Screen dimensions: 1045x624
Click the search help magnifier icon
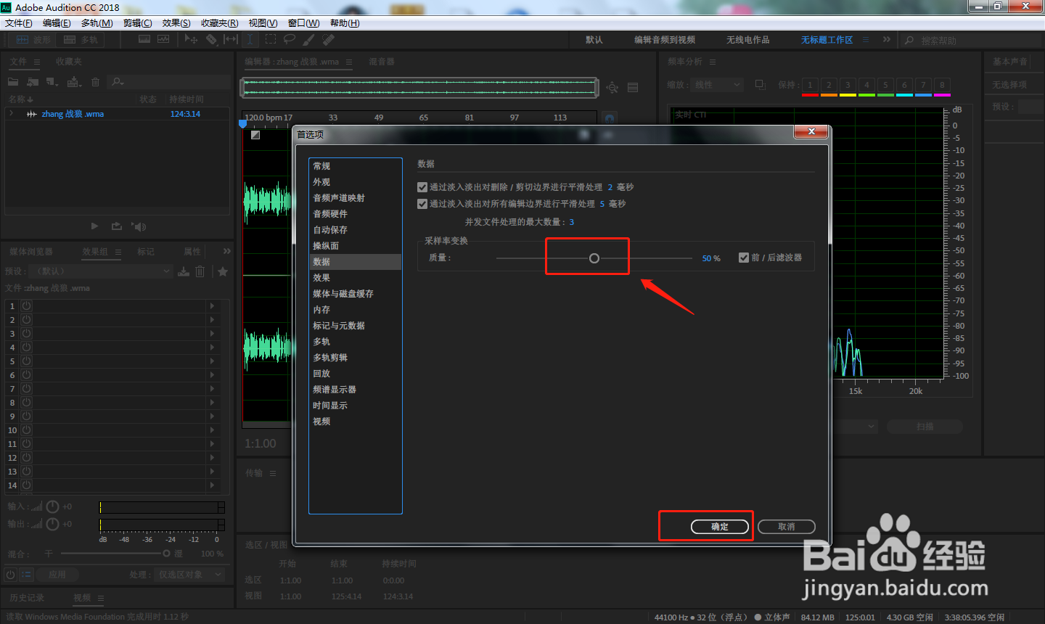[909, 41]
